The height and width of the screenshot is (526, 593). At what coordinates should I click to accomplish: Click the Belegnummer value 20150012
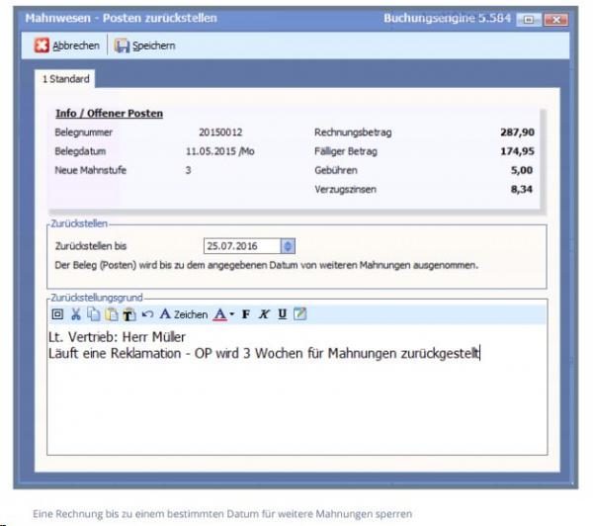click(x=220, y=132)
